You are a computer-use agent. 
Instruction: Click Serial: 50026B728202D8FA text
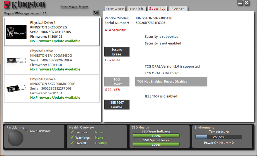tap(51, 60)
